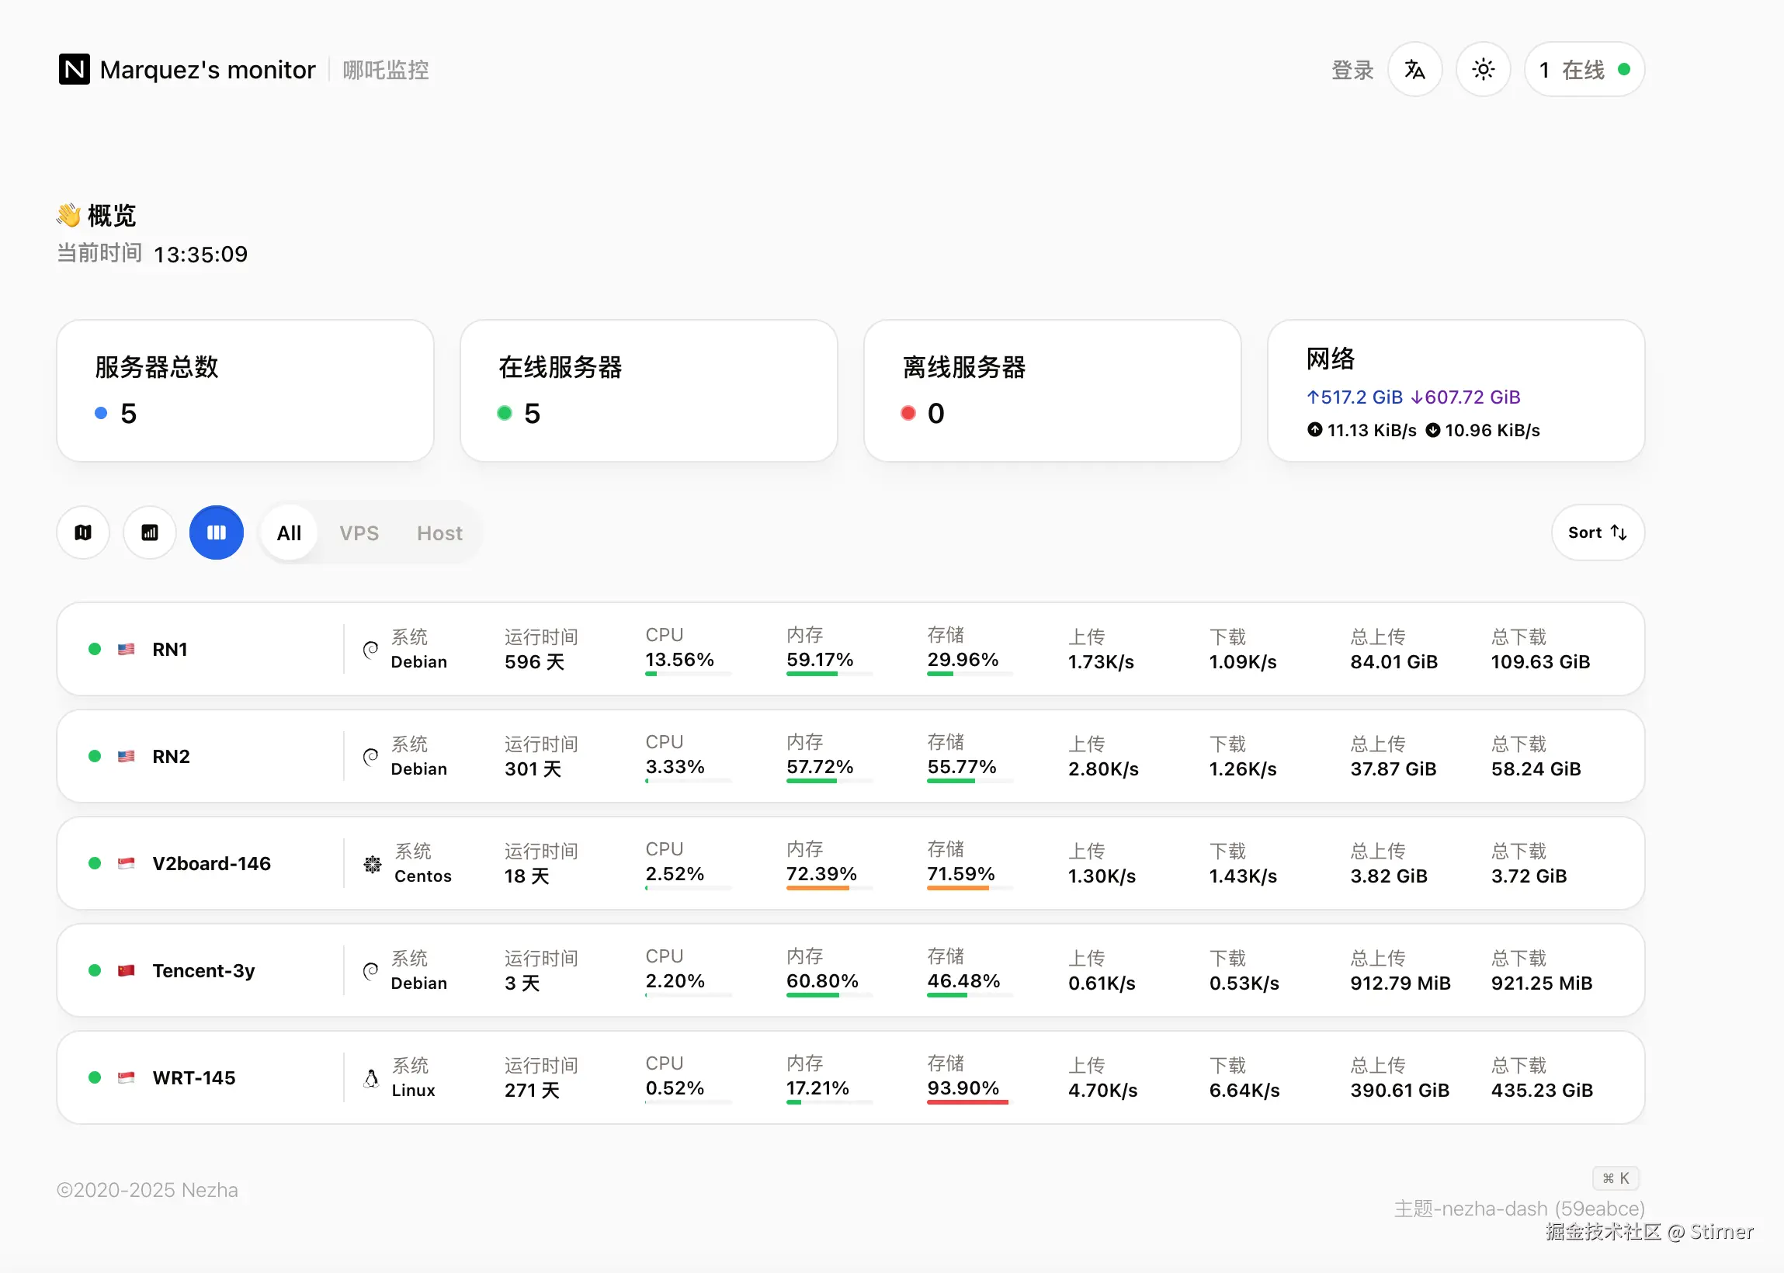This screenshot has height=1273, width=1784.
Task: Toggle the service chart view icon
Action: 149,533
